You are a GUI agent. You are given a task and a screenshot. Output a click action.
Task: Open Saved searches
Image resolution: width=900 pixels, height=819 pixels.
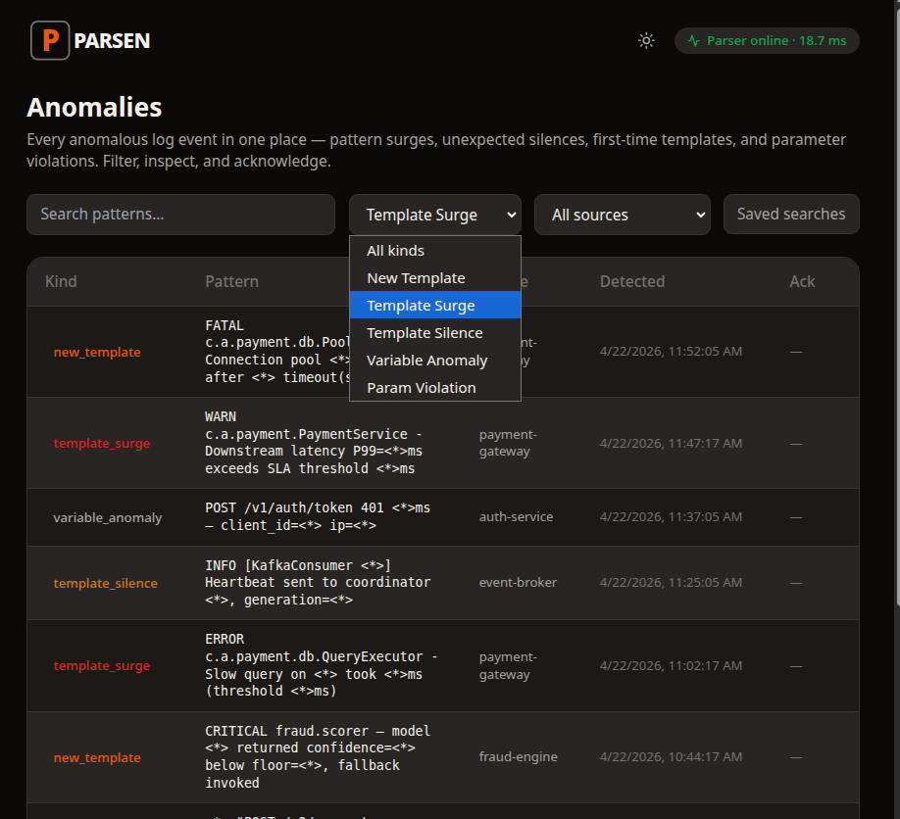pyautogui.click(x=790, y=214)
